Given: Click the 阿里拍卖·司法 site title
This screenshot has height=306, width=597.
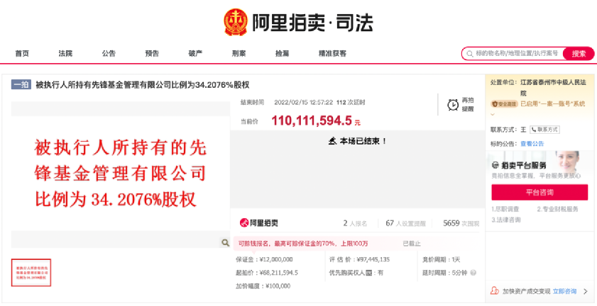Looking at the screenshot, I should pyautogui.click(x=312, y=23).
